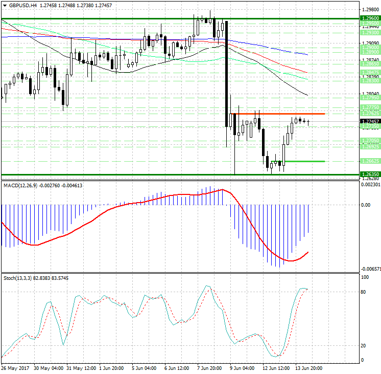Click the MACD scale value -0.006571

click(x=371, y=269)
